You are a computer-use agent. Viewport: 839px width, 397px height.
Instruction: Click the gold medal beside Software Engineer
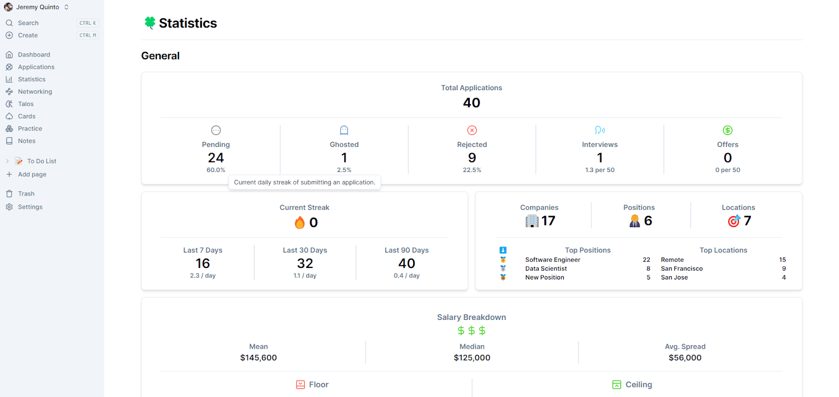coord(503,260)
